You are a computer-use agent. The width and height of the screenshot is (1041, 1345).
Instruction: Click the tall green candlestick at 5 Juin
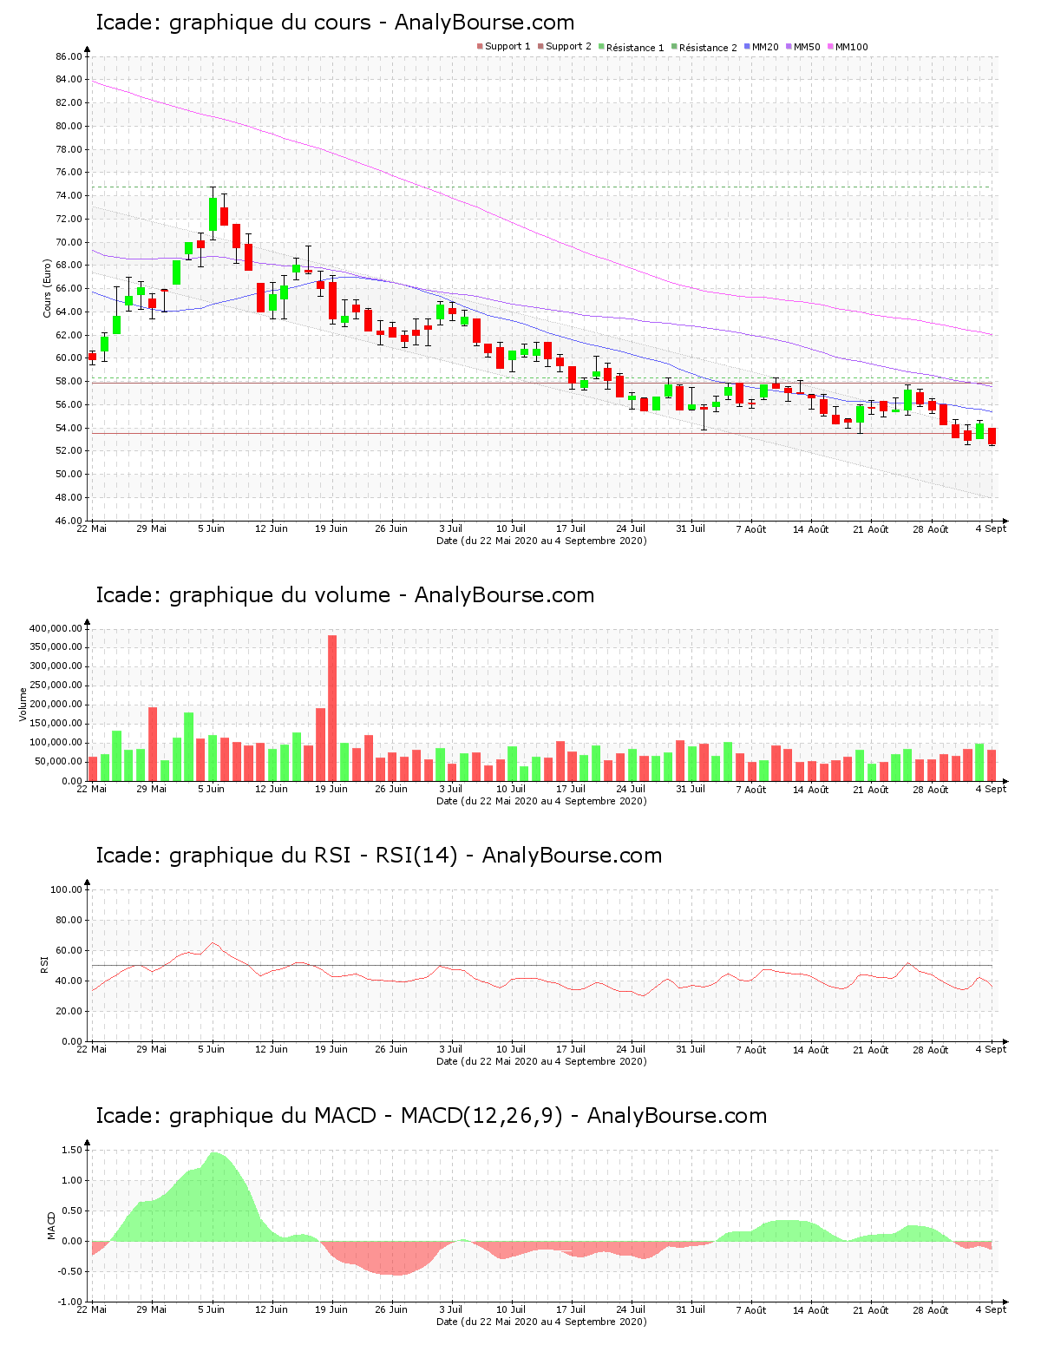pyautogui.click(x=213, y=213)
